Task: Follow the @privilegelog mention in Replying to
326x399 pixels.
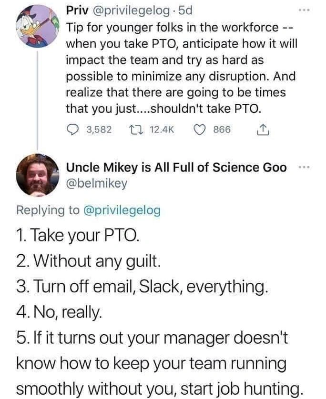Action: pos(122,210)
